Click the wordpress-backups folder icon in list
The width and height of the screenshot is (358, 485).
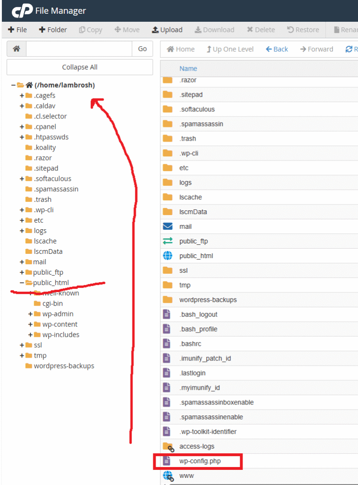point(167,300)
